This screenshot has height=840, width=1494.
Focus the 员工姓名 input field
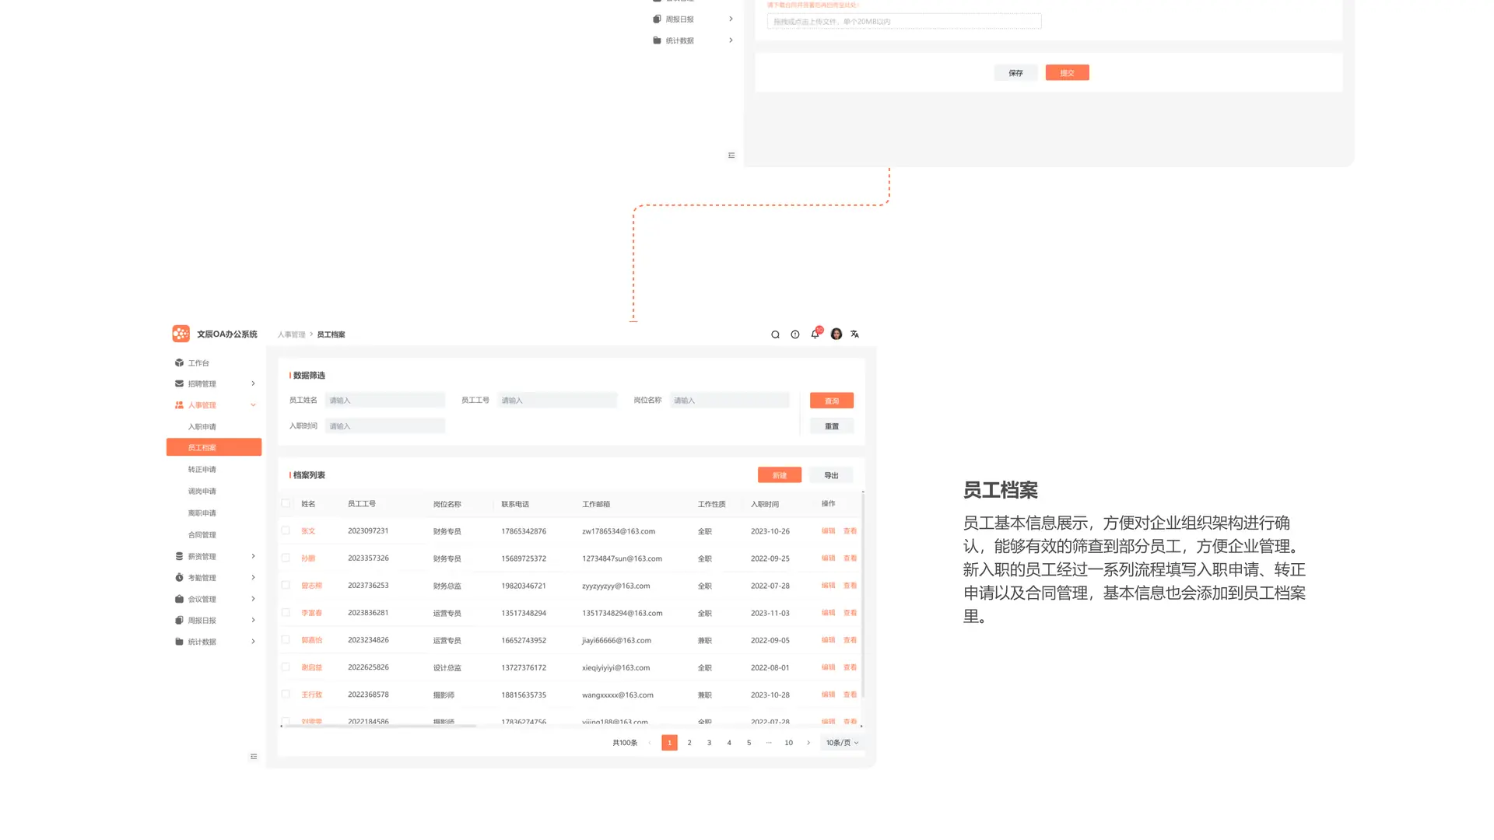coord(385,401)
